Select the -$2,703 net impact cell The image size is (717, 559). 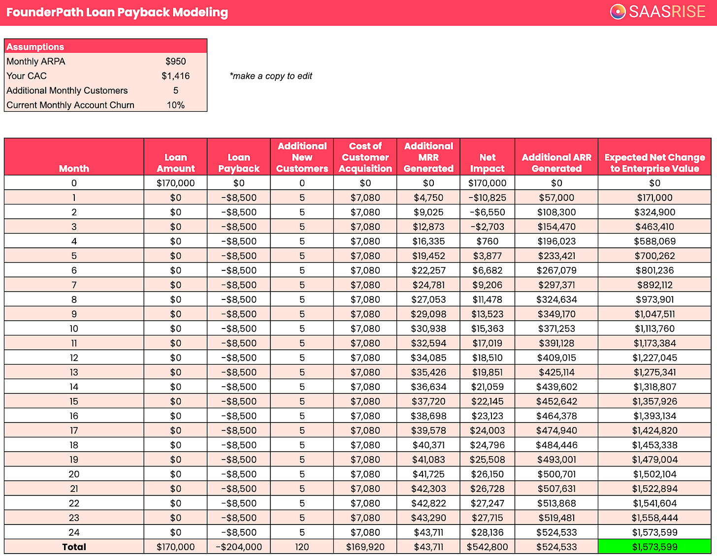(488, 227)
